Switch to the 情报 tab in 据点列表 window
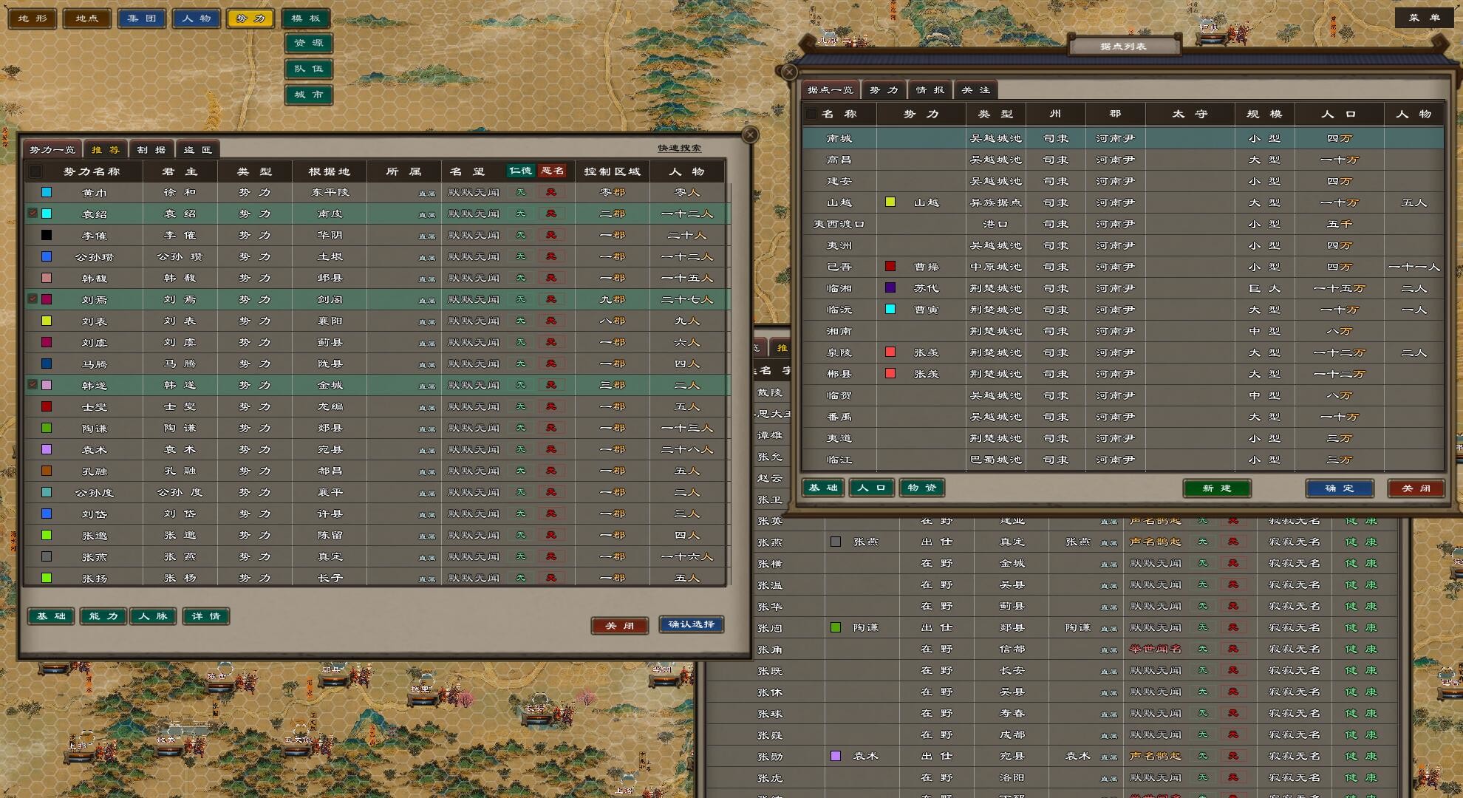 (931, 89)
